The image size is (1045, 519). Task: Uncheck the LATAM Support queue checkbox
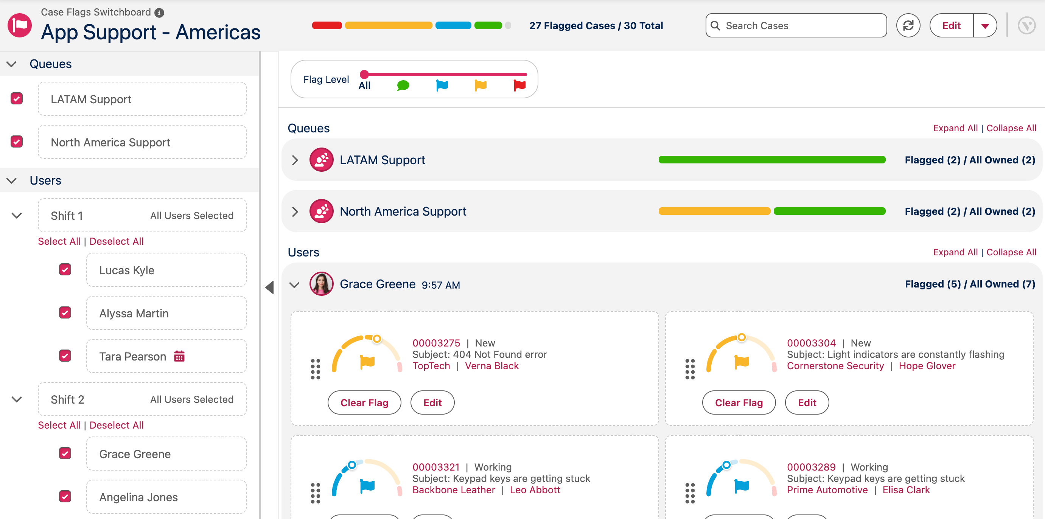click(17, 98)
